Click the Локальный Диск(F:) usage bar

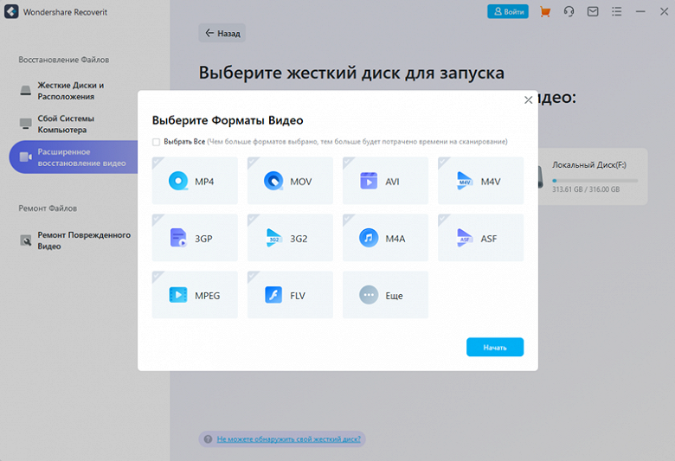(x=595, y=181)
